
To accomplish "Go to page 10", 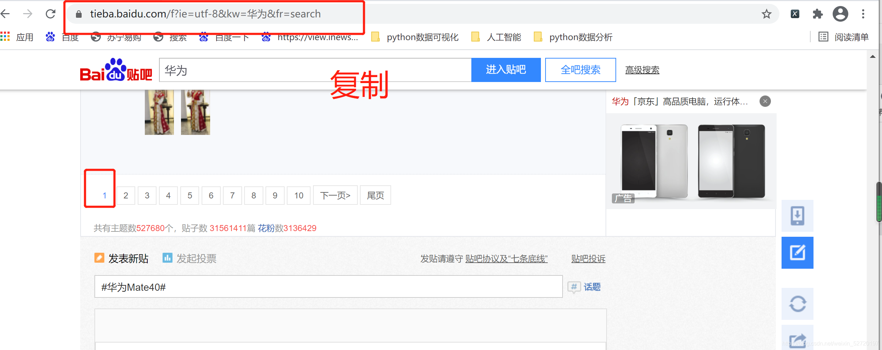I will (299, 195).
